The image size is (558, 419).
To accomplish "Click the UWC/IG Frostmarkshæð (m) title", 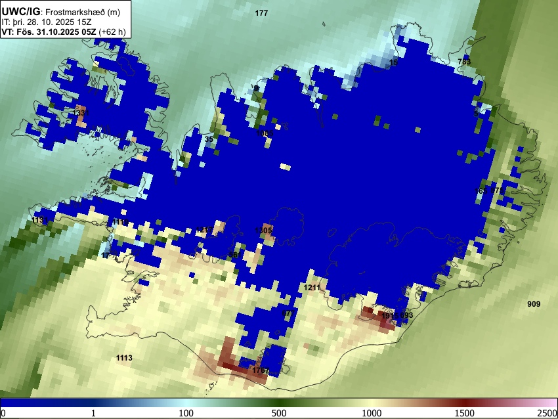I will (x=61, y=12).
